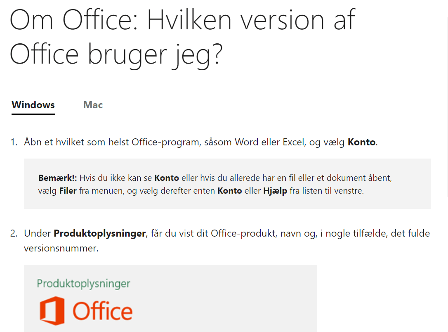Switch to the Mac tab

(93, 105)
